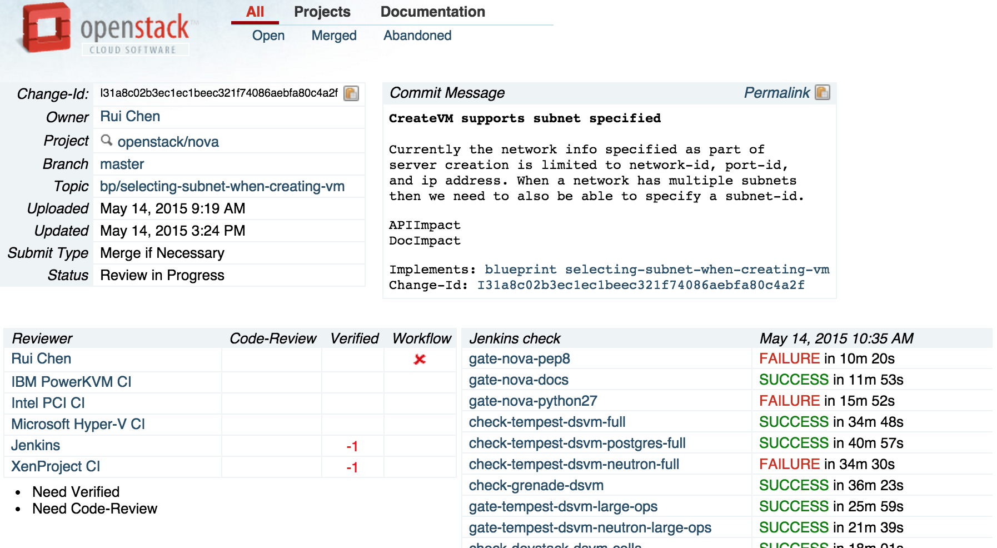Open the check-tempest-dsvm-neutron-full job link
997x548 pixels.
pyautogui.click(x=574, y=465)
